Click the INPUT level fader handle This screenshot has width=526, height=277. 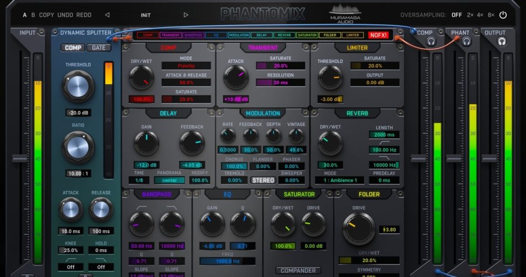coord(19,158)
